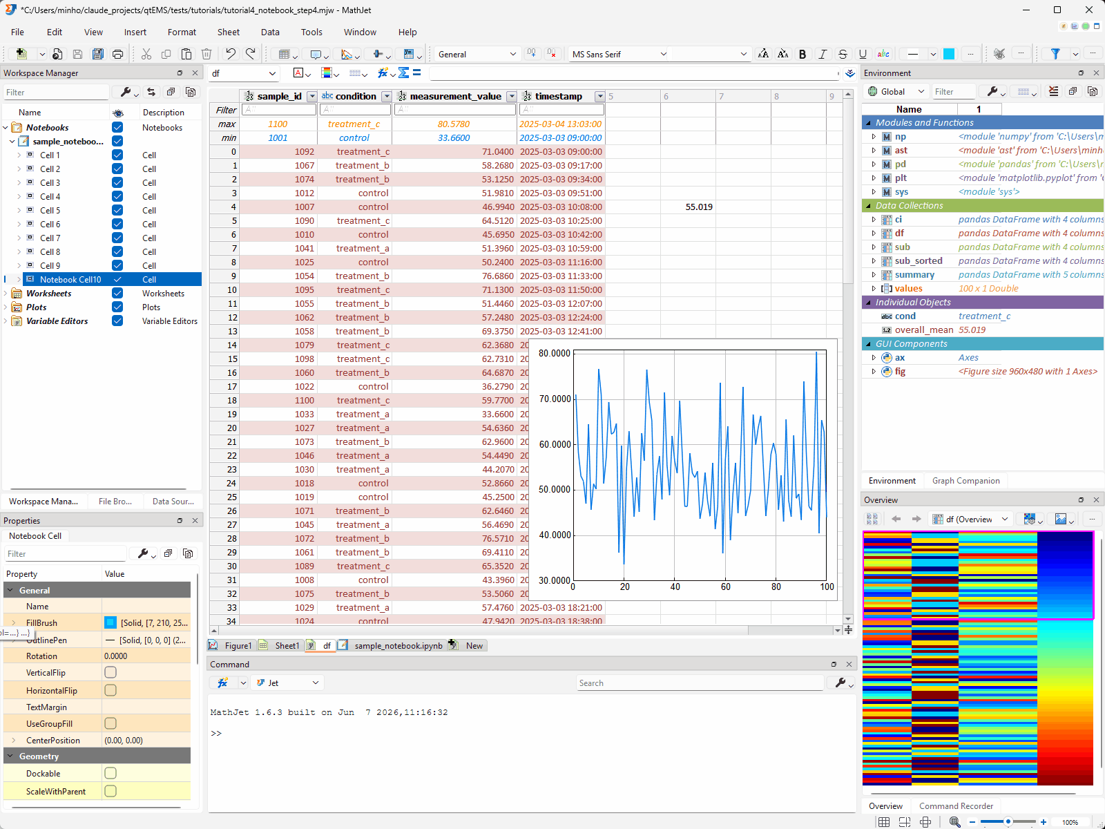The image size is (1105, 829).
Task: Click the expand formula bar chevron icon
Action: click(x=850, y=73)
